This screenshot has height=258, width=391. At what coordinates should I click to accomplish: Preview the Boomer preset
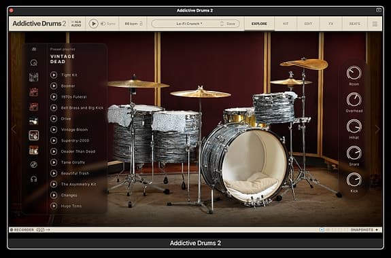(54, 86)
